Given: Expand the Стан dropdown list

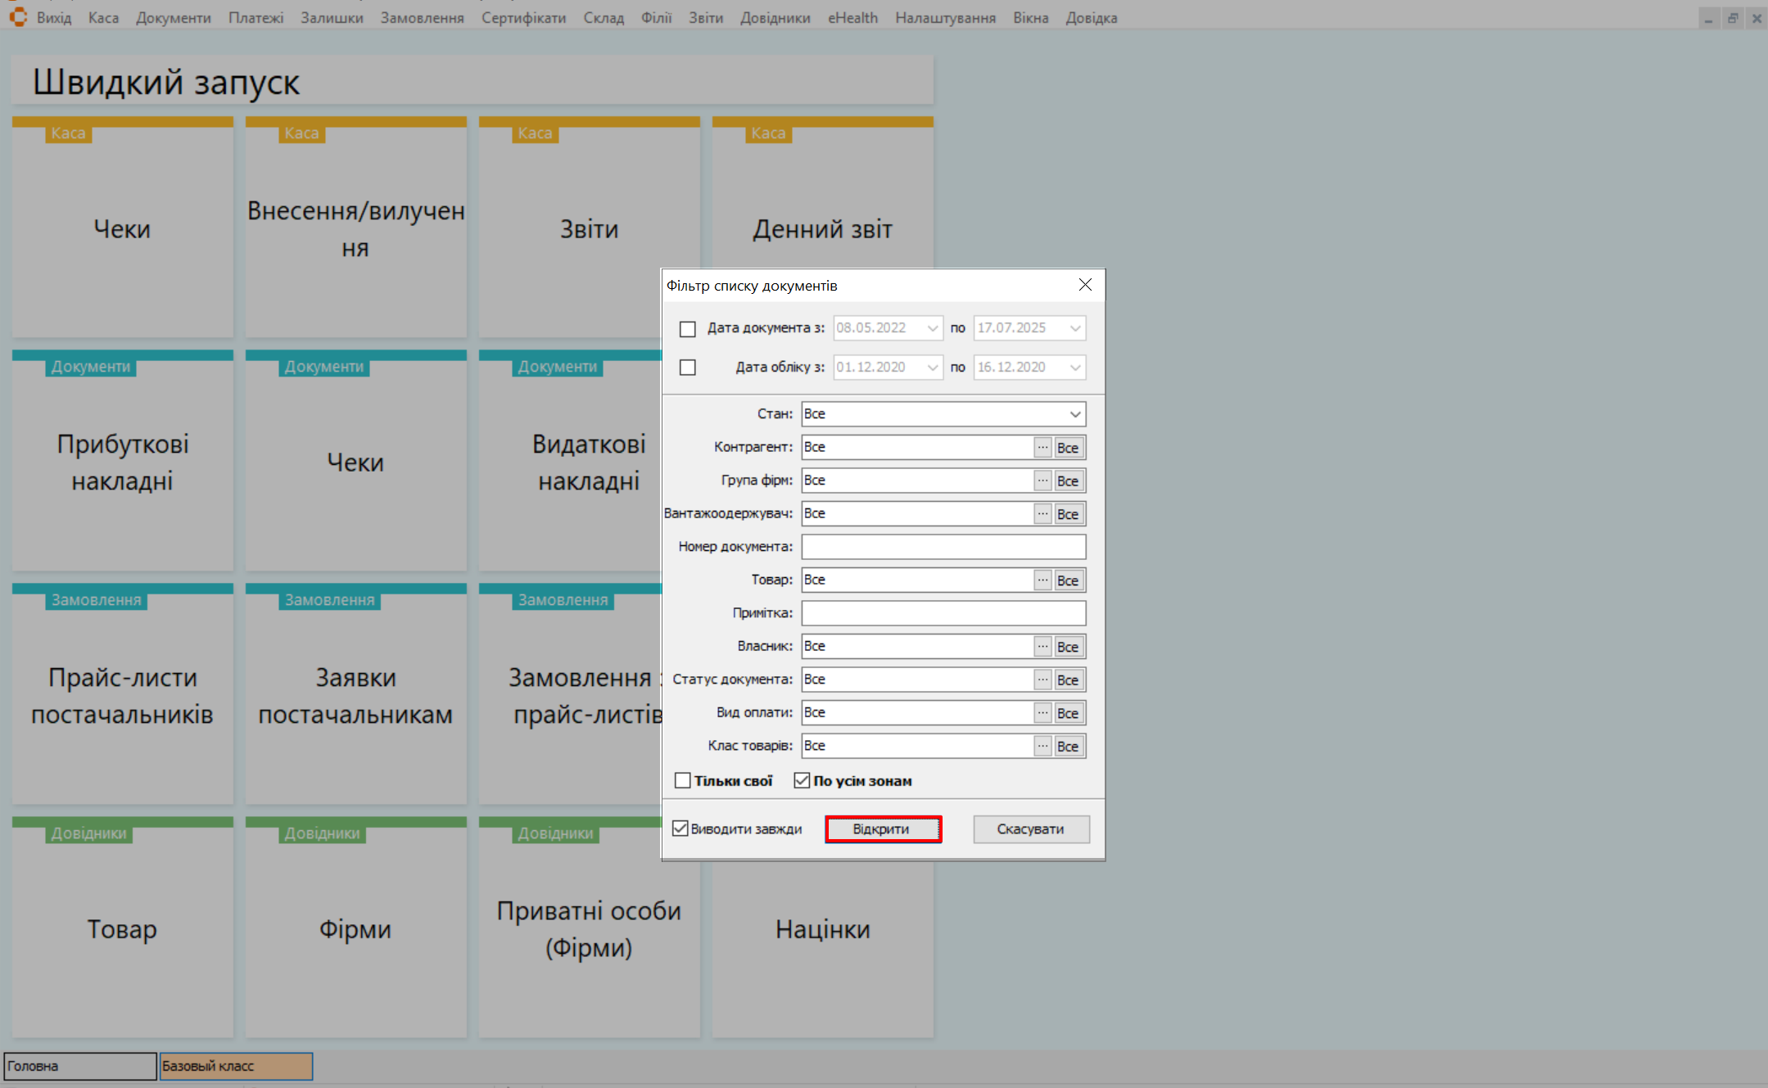Looking at the screenshot, I should pos(1074,414).
